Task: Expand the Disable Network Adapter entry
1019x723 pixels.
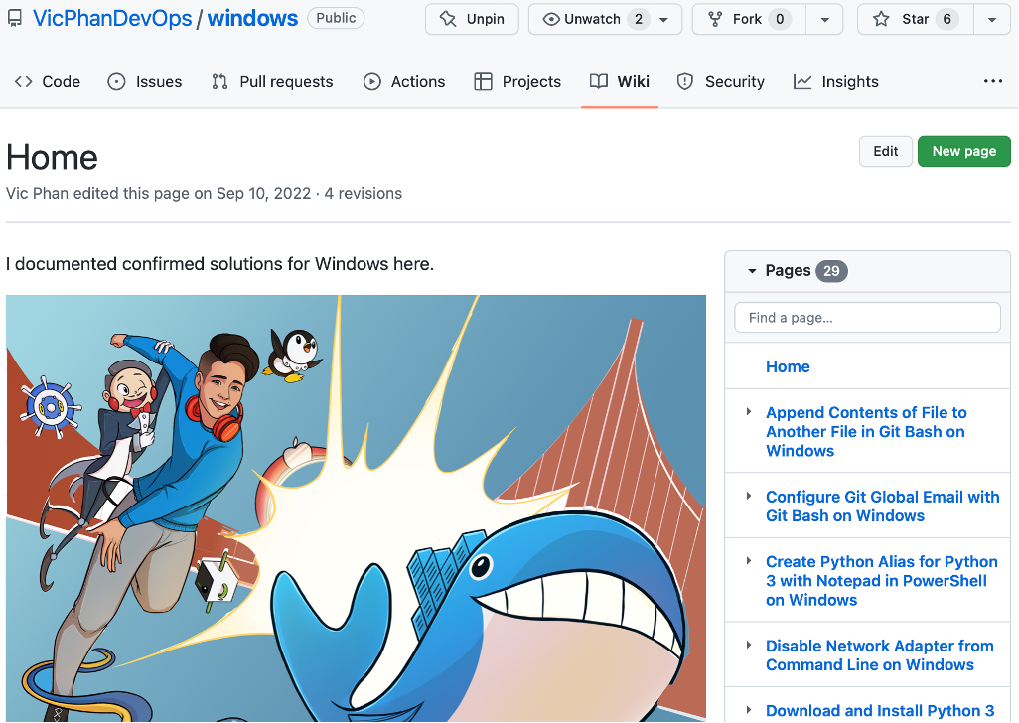Action: pos(749,646)
